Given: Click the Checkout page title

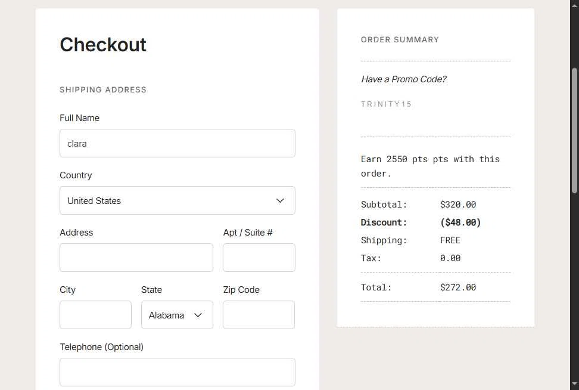Looking at the screenshot, I should point(103,45).
